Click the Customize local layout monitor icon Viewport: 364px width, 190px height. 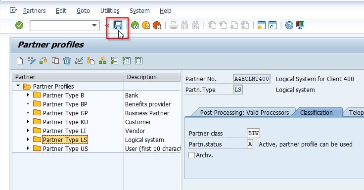pos(300,25)
